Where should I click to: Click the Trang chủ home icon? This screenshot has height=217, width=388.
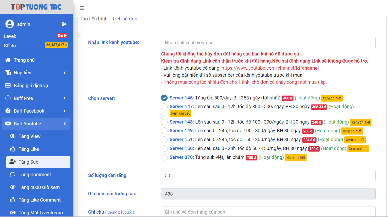[x=8, y=60]
